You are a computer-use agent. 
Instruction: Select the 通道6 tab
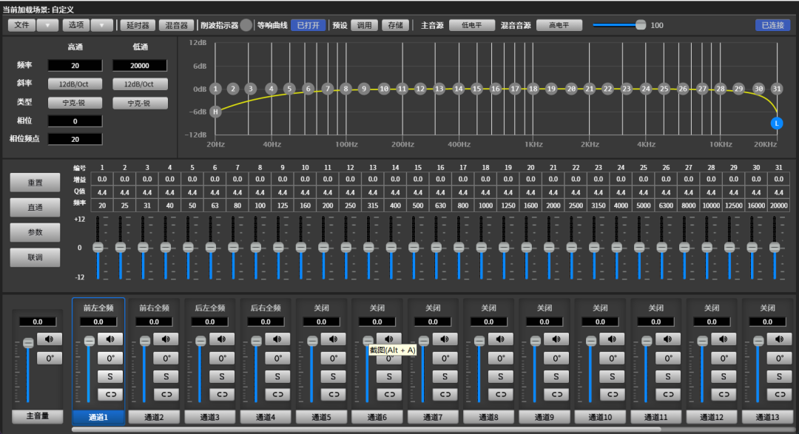[377, 417]
